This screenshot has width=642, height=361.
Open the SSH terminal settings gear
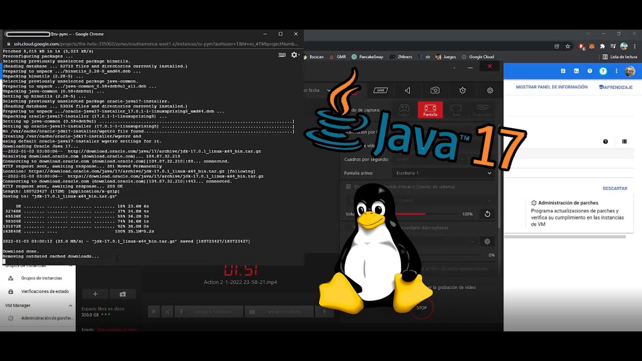pos(294,55)
